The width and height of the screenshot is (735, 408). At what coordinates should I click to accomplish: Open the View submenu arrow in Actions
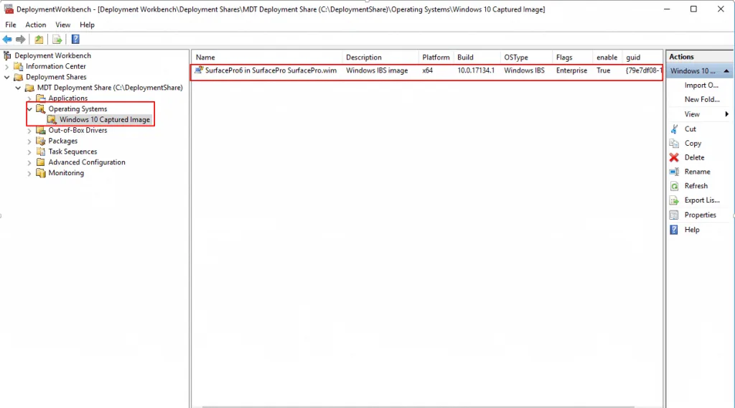tap(726, 114)
